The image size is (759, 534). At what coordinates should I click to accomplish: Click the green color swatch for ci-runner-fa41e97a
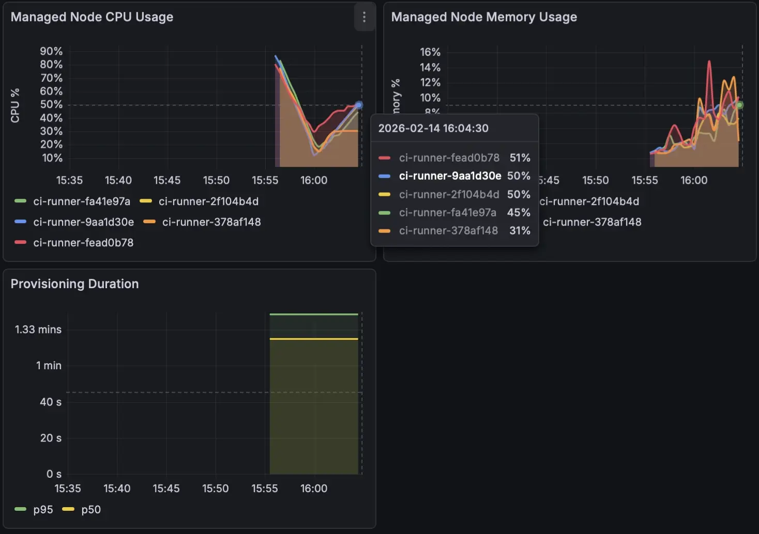[x=21, y=201]
